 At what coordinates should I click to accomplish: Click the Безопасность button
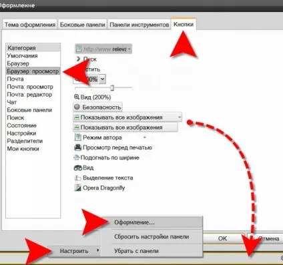tap(97, 107)
